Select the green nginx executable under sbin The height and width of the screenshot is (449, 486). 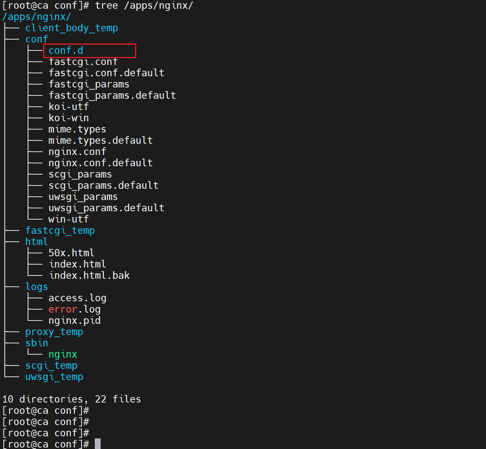click(63, 354)
